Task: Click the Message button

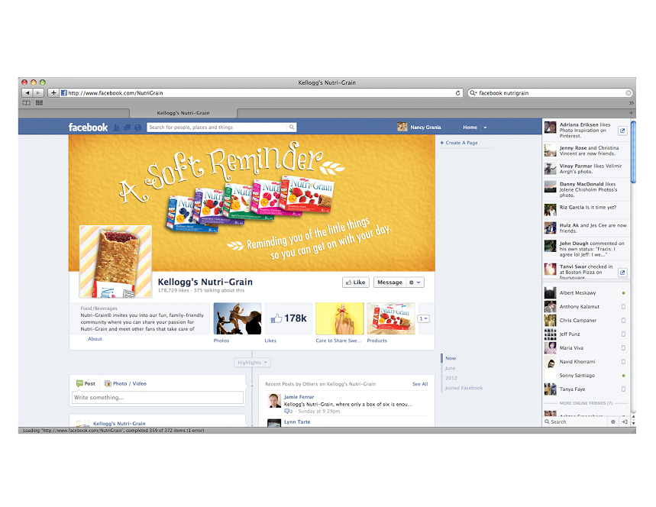Action: coord(389,283)
